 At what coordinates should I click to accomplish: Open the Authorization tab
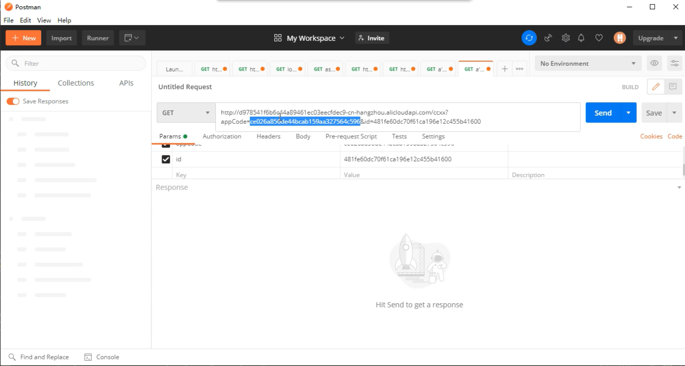(x=222, y=136)
